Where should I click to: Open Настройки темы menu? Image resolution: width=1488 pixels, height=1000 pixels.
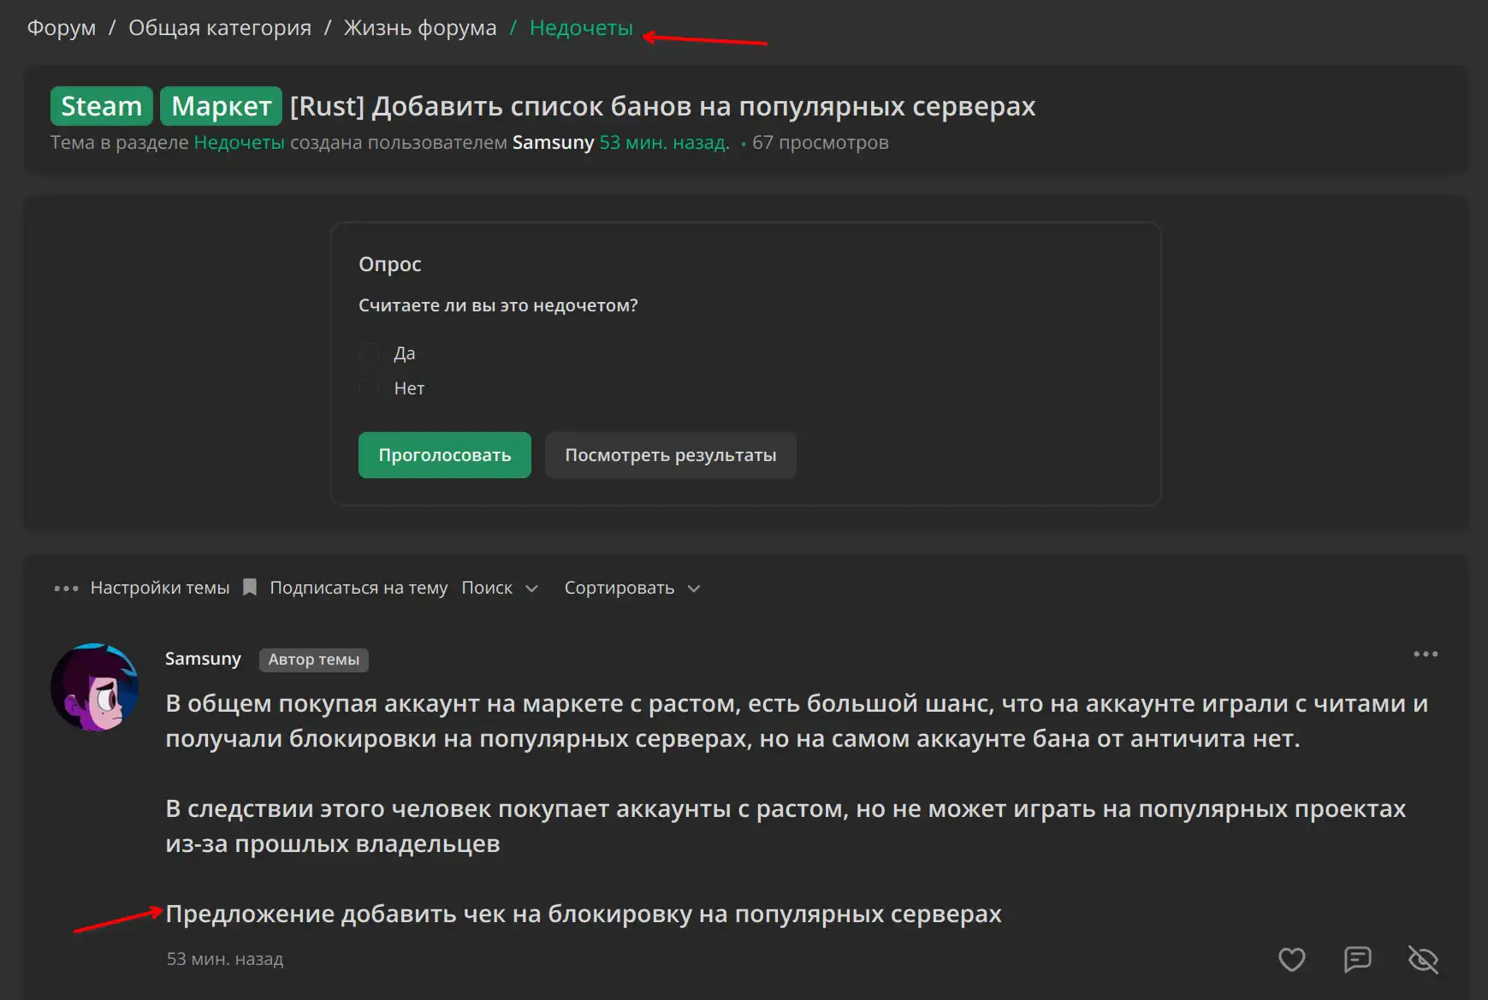click(x=160, y=589)
